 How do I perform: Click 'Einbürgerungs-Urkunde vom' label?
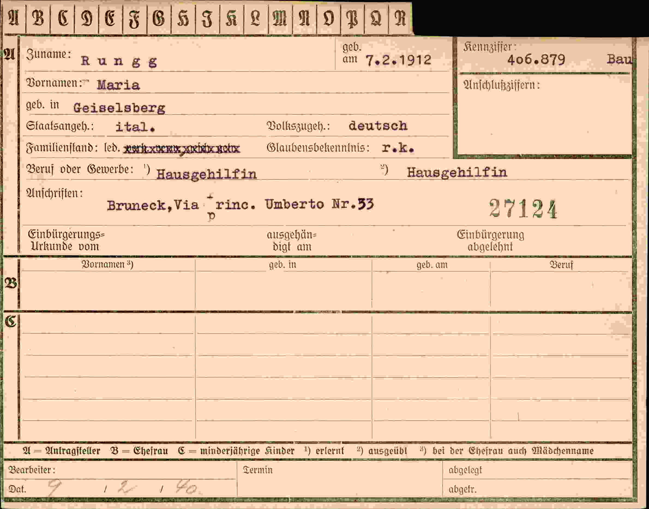(x=66, y=241)
